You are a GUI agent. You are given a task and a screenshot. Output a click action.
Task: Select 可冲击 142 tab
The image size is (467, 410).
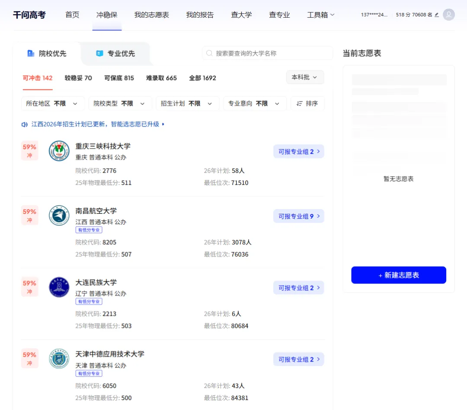pos(38,78)
